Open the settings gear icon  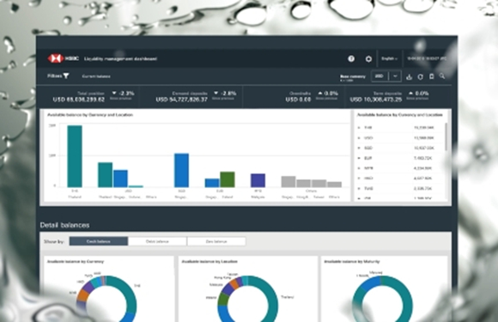tap(368, 58)
